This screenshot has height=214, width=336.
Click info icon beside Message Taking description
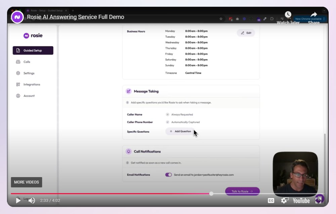coord(127,103)
